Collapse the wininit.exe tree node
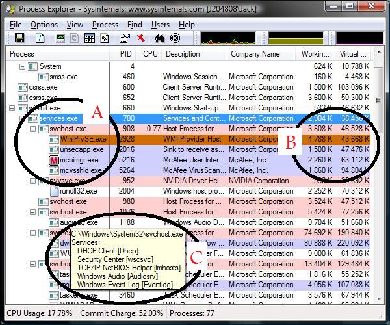Screen dimensions: 390x325 [x=12, y=108]
